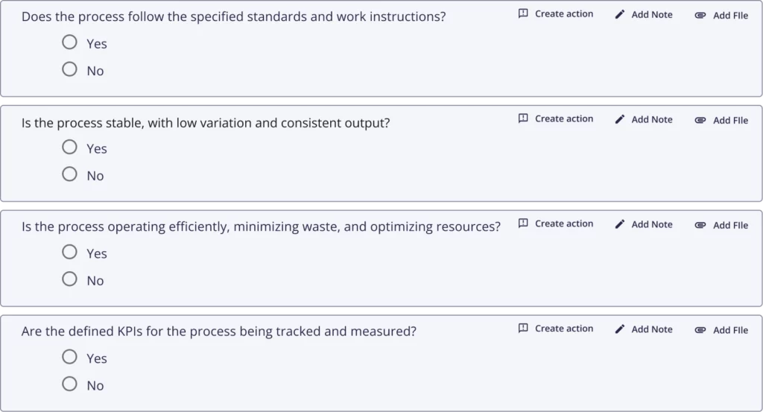
Task: Select No for process stable question
Action: [69, 174]
